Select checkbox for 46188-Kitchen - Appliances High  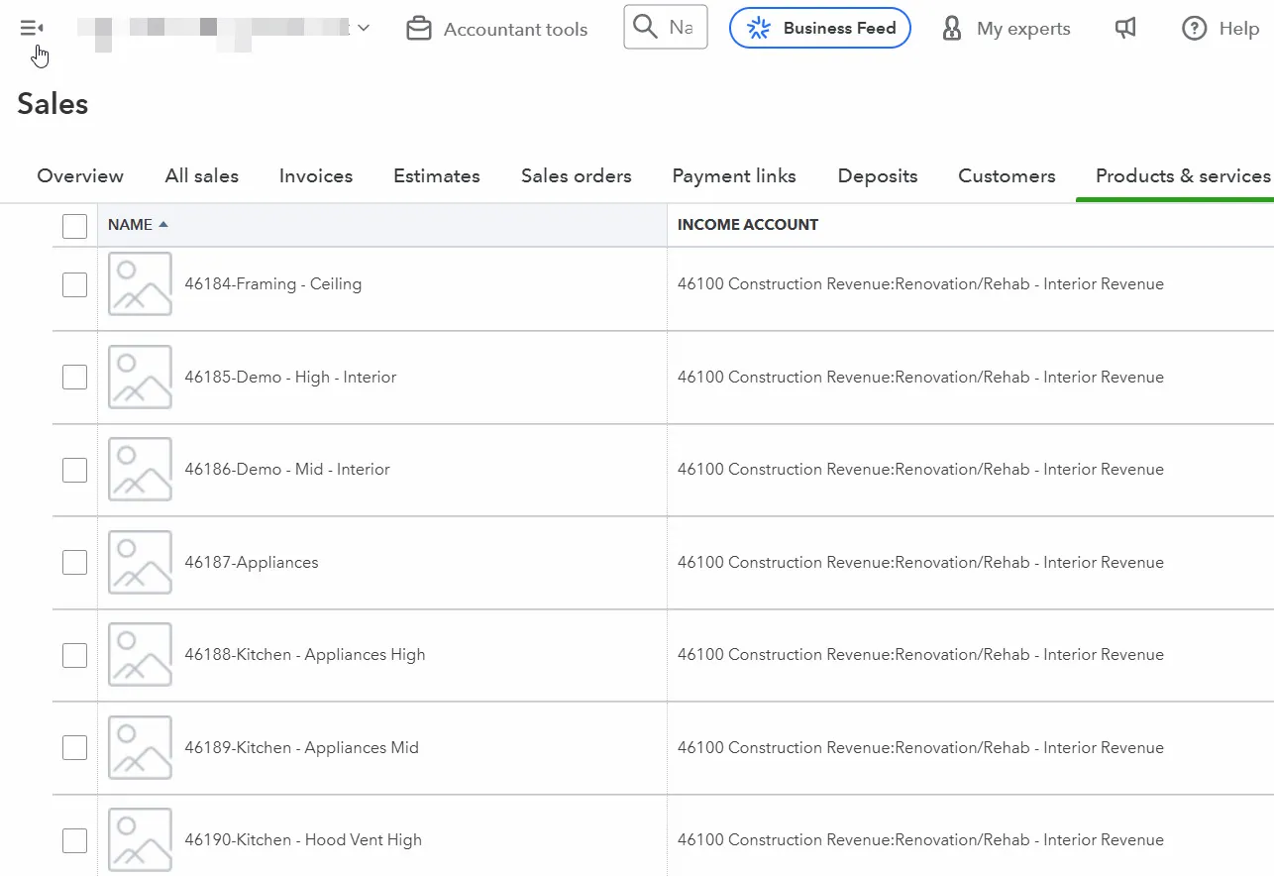(74, 655)
